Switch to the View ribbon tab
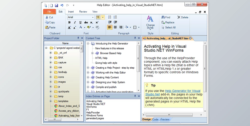Viewport: 250px width, 126px height. [95, 12]
